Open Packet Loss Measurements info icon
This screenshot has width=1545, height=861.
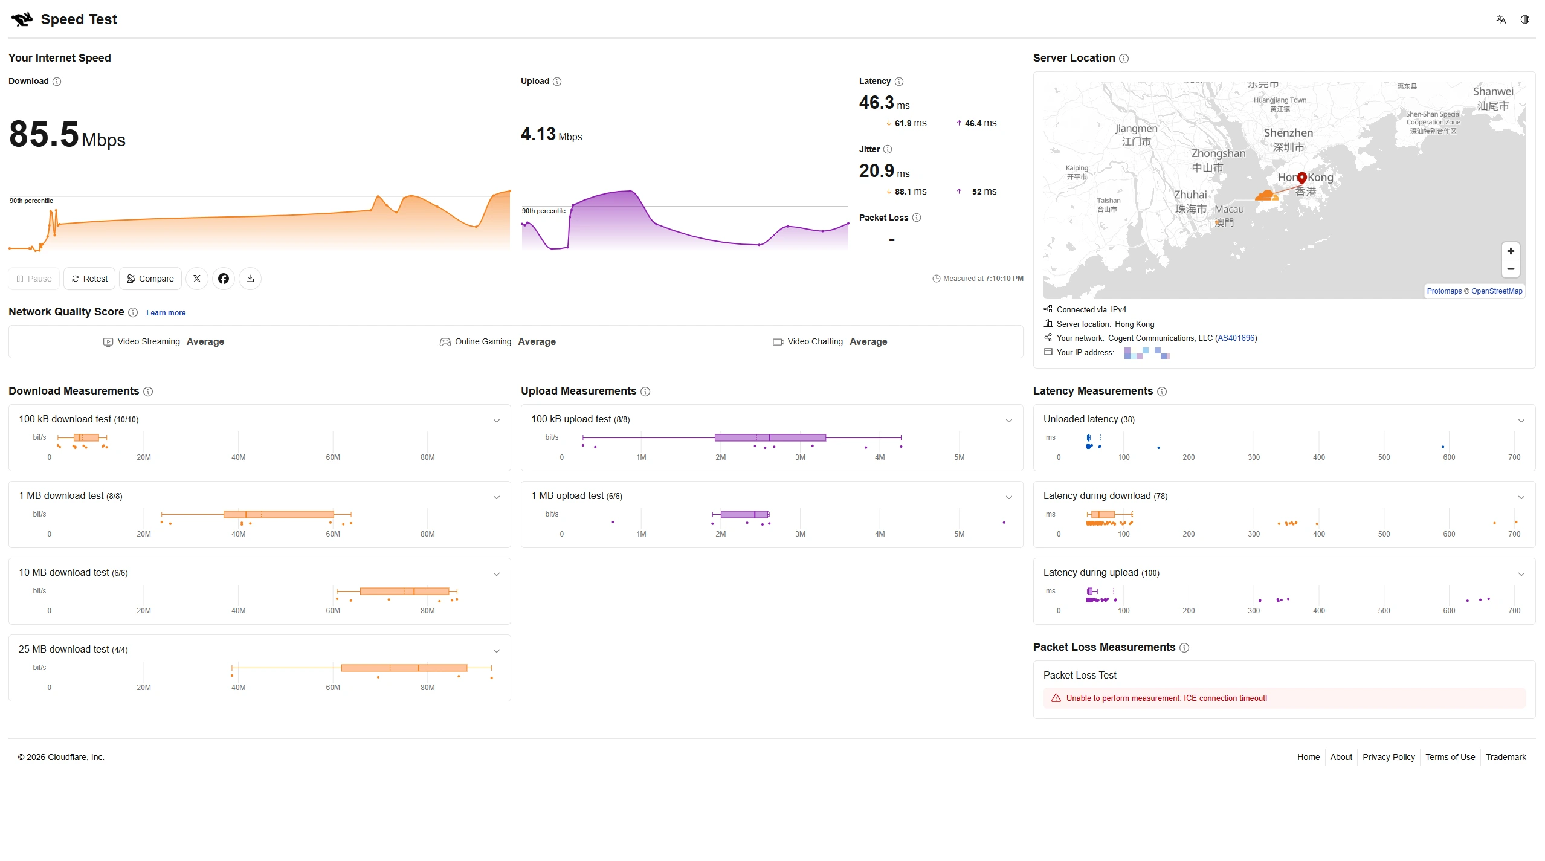[x=1184, y=648]
